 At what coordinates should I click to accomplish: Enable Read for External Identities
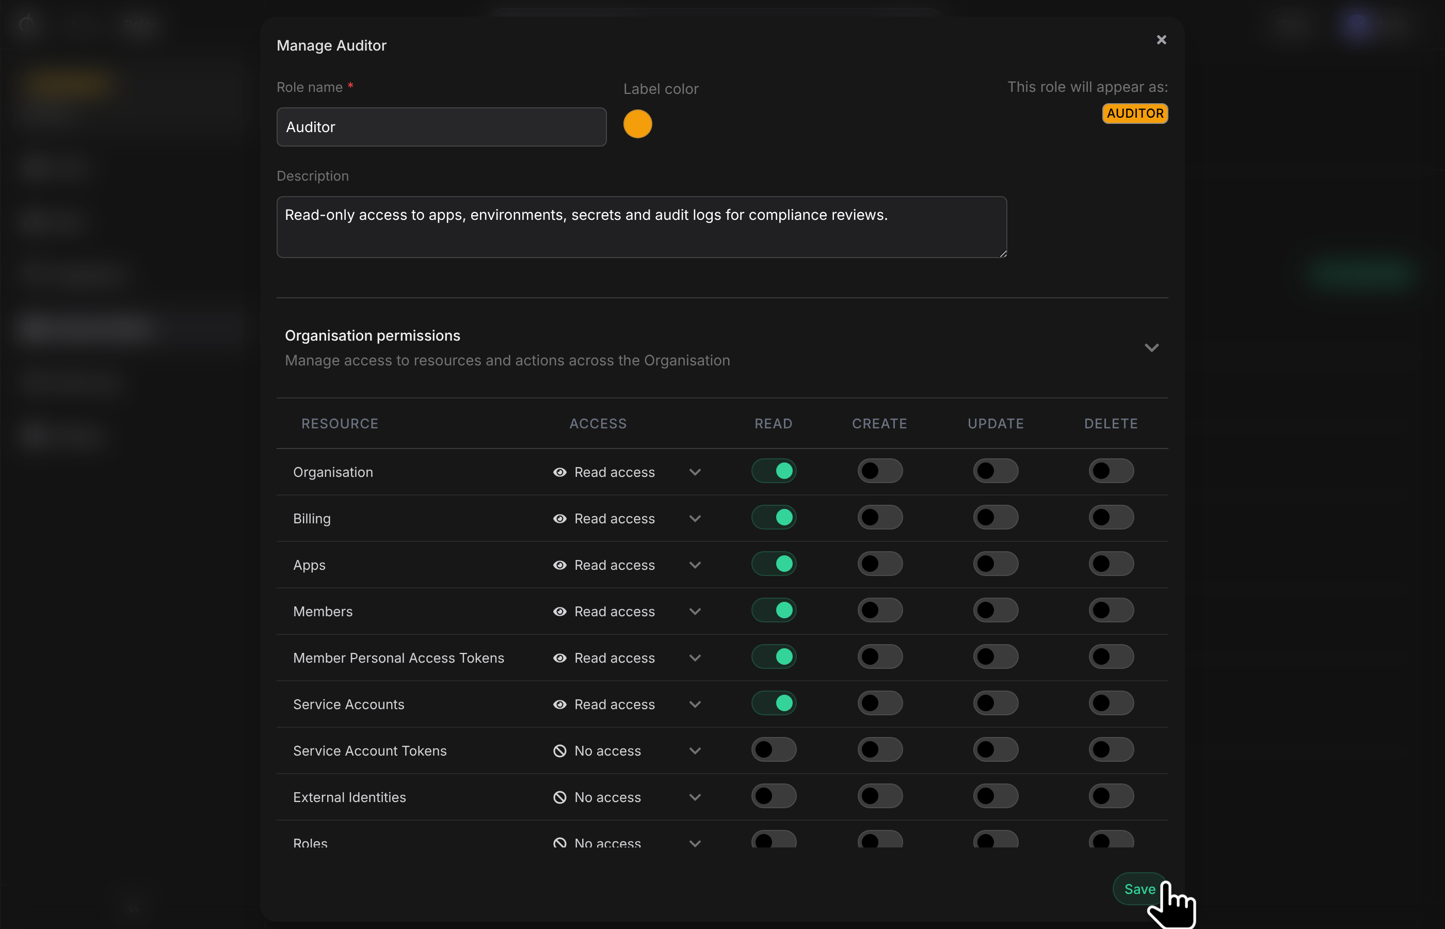coord(774,796)
